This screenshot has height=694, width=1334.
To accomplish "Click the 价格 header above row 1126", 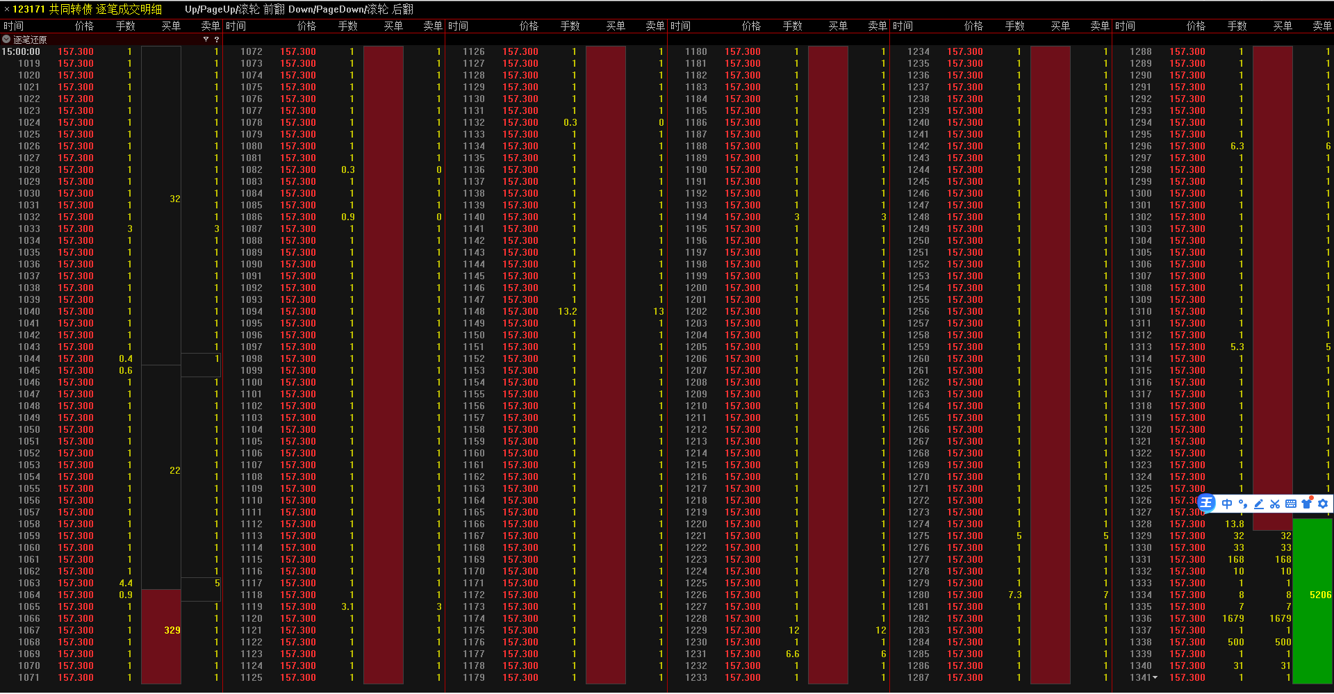I will [529, 26].
